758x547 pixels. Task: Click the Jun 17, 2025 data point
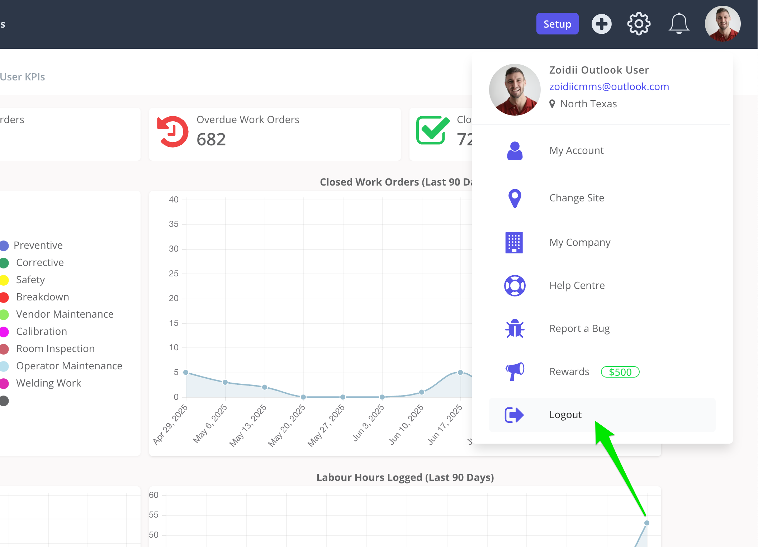click(460, 373)
